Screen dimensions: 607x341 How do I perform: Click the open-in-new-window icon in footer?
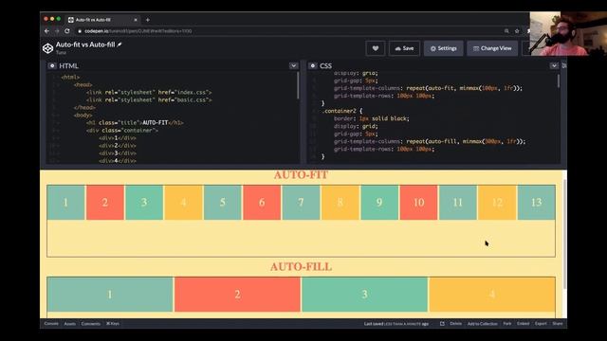coord(442,324)
